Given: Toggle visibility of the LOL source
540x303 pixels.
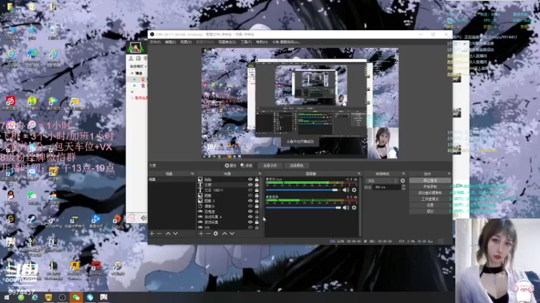Looking at the screenshot, I should [250, 228].
